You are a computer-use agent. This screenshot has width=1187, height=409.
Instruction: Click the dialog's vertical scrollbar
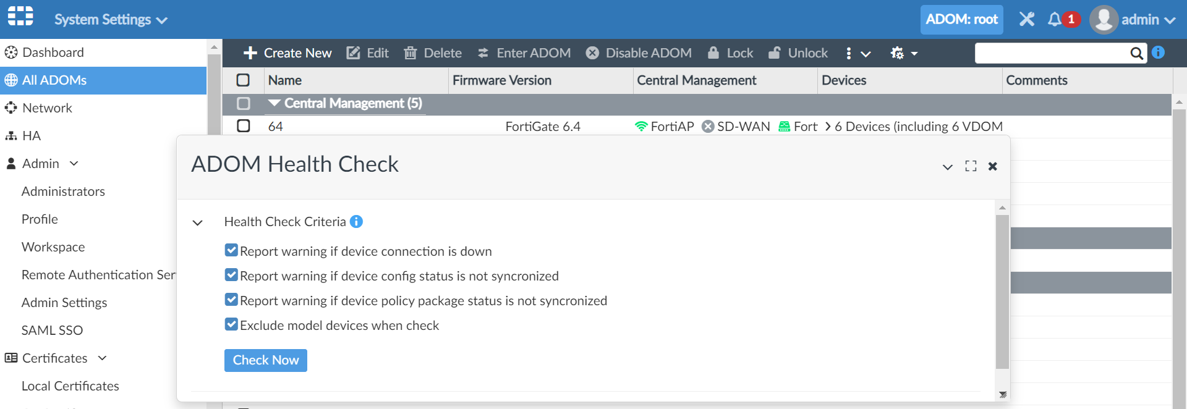(x=1002, y=290)
